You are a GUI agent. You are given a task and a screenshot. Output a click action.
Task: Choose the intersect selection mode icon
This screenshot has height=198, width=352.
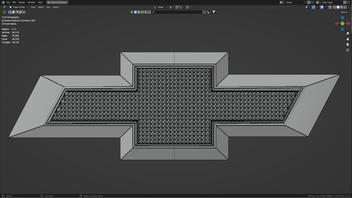pos(24,12)
